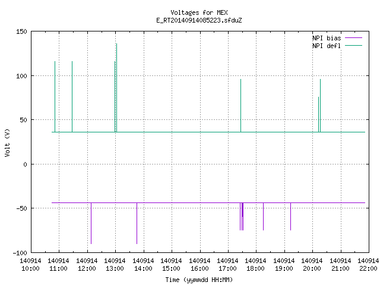
Task: Click the purple bias dip after 18:00
Action: (x=263, y=216)
